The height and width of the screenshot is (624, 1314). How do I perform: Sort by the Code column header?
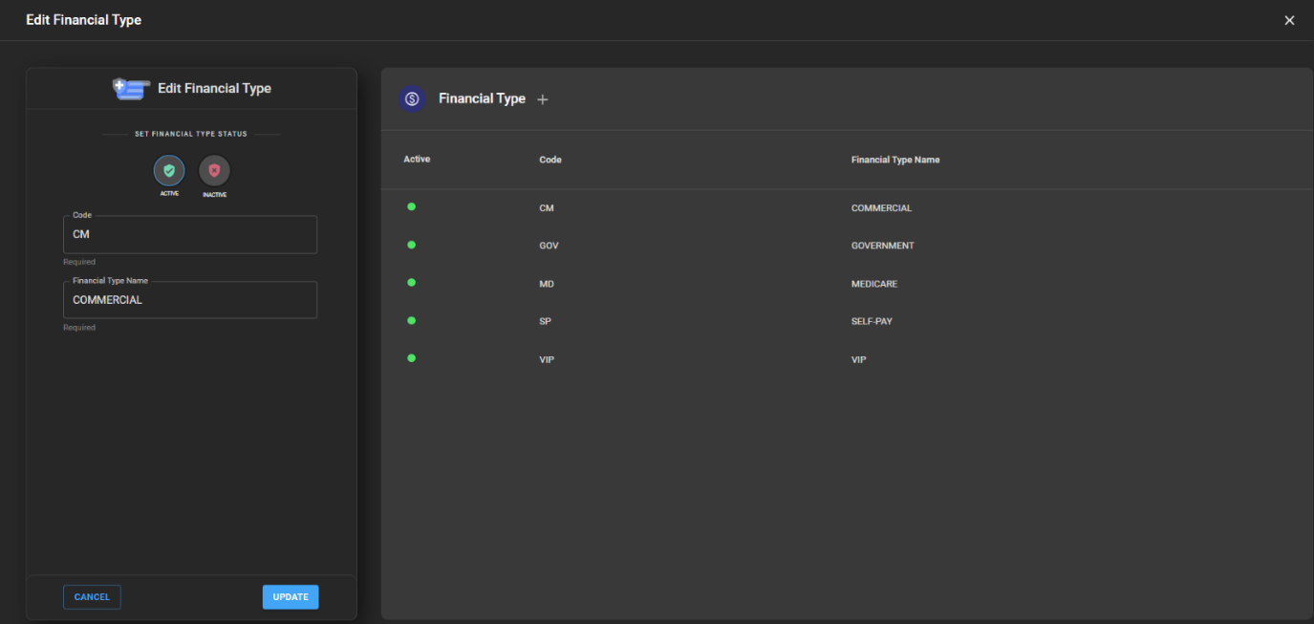[549, 160]
